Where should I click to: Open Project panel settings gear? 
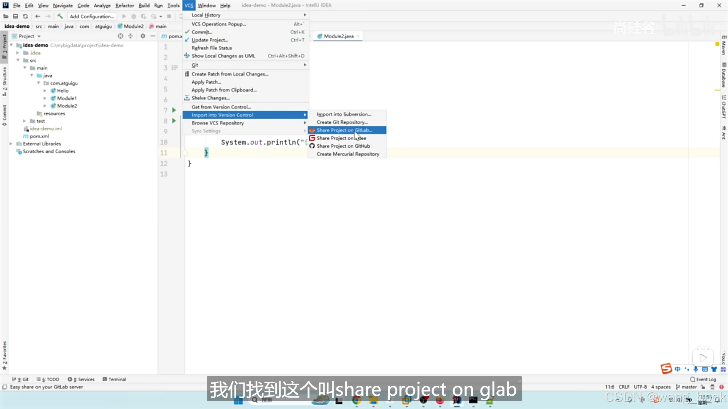click(143, 36)
